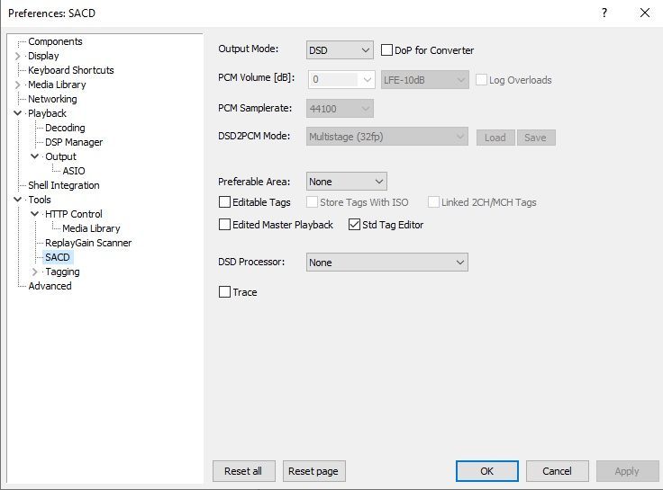Tick the Trace checkbox
Image resolution: width=663 pixels, height=490 pixels.
[x=224, y=292]
